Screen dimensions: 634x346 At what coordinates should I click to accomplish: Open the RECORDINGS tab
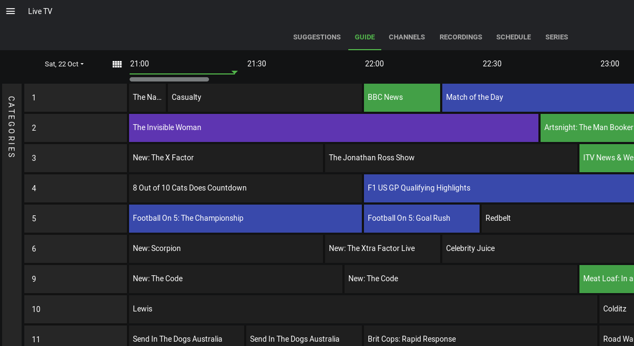click(461, 37)
